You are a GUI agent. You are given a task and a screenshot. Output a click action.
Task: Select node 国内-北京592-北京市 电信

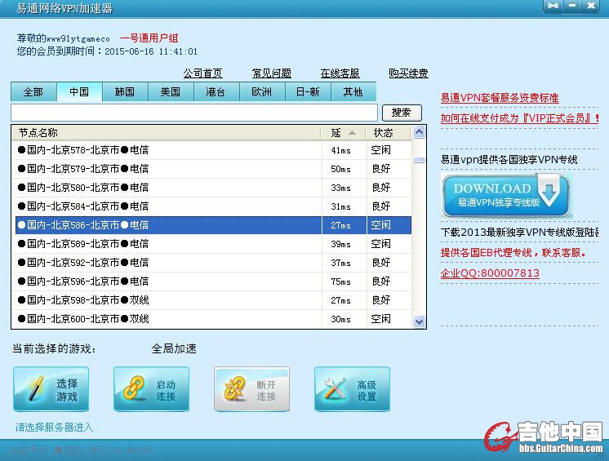(213, 262)
